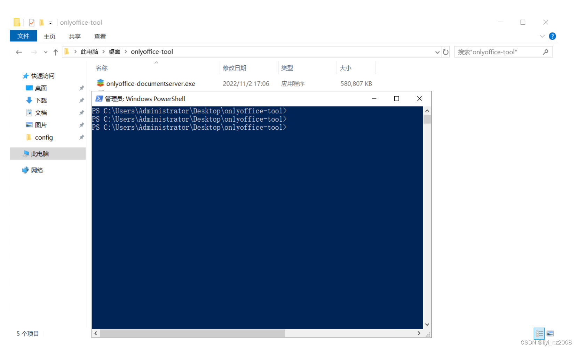Switch to details view layout icon
577x349 pixels.
pos(539,334)
